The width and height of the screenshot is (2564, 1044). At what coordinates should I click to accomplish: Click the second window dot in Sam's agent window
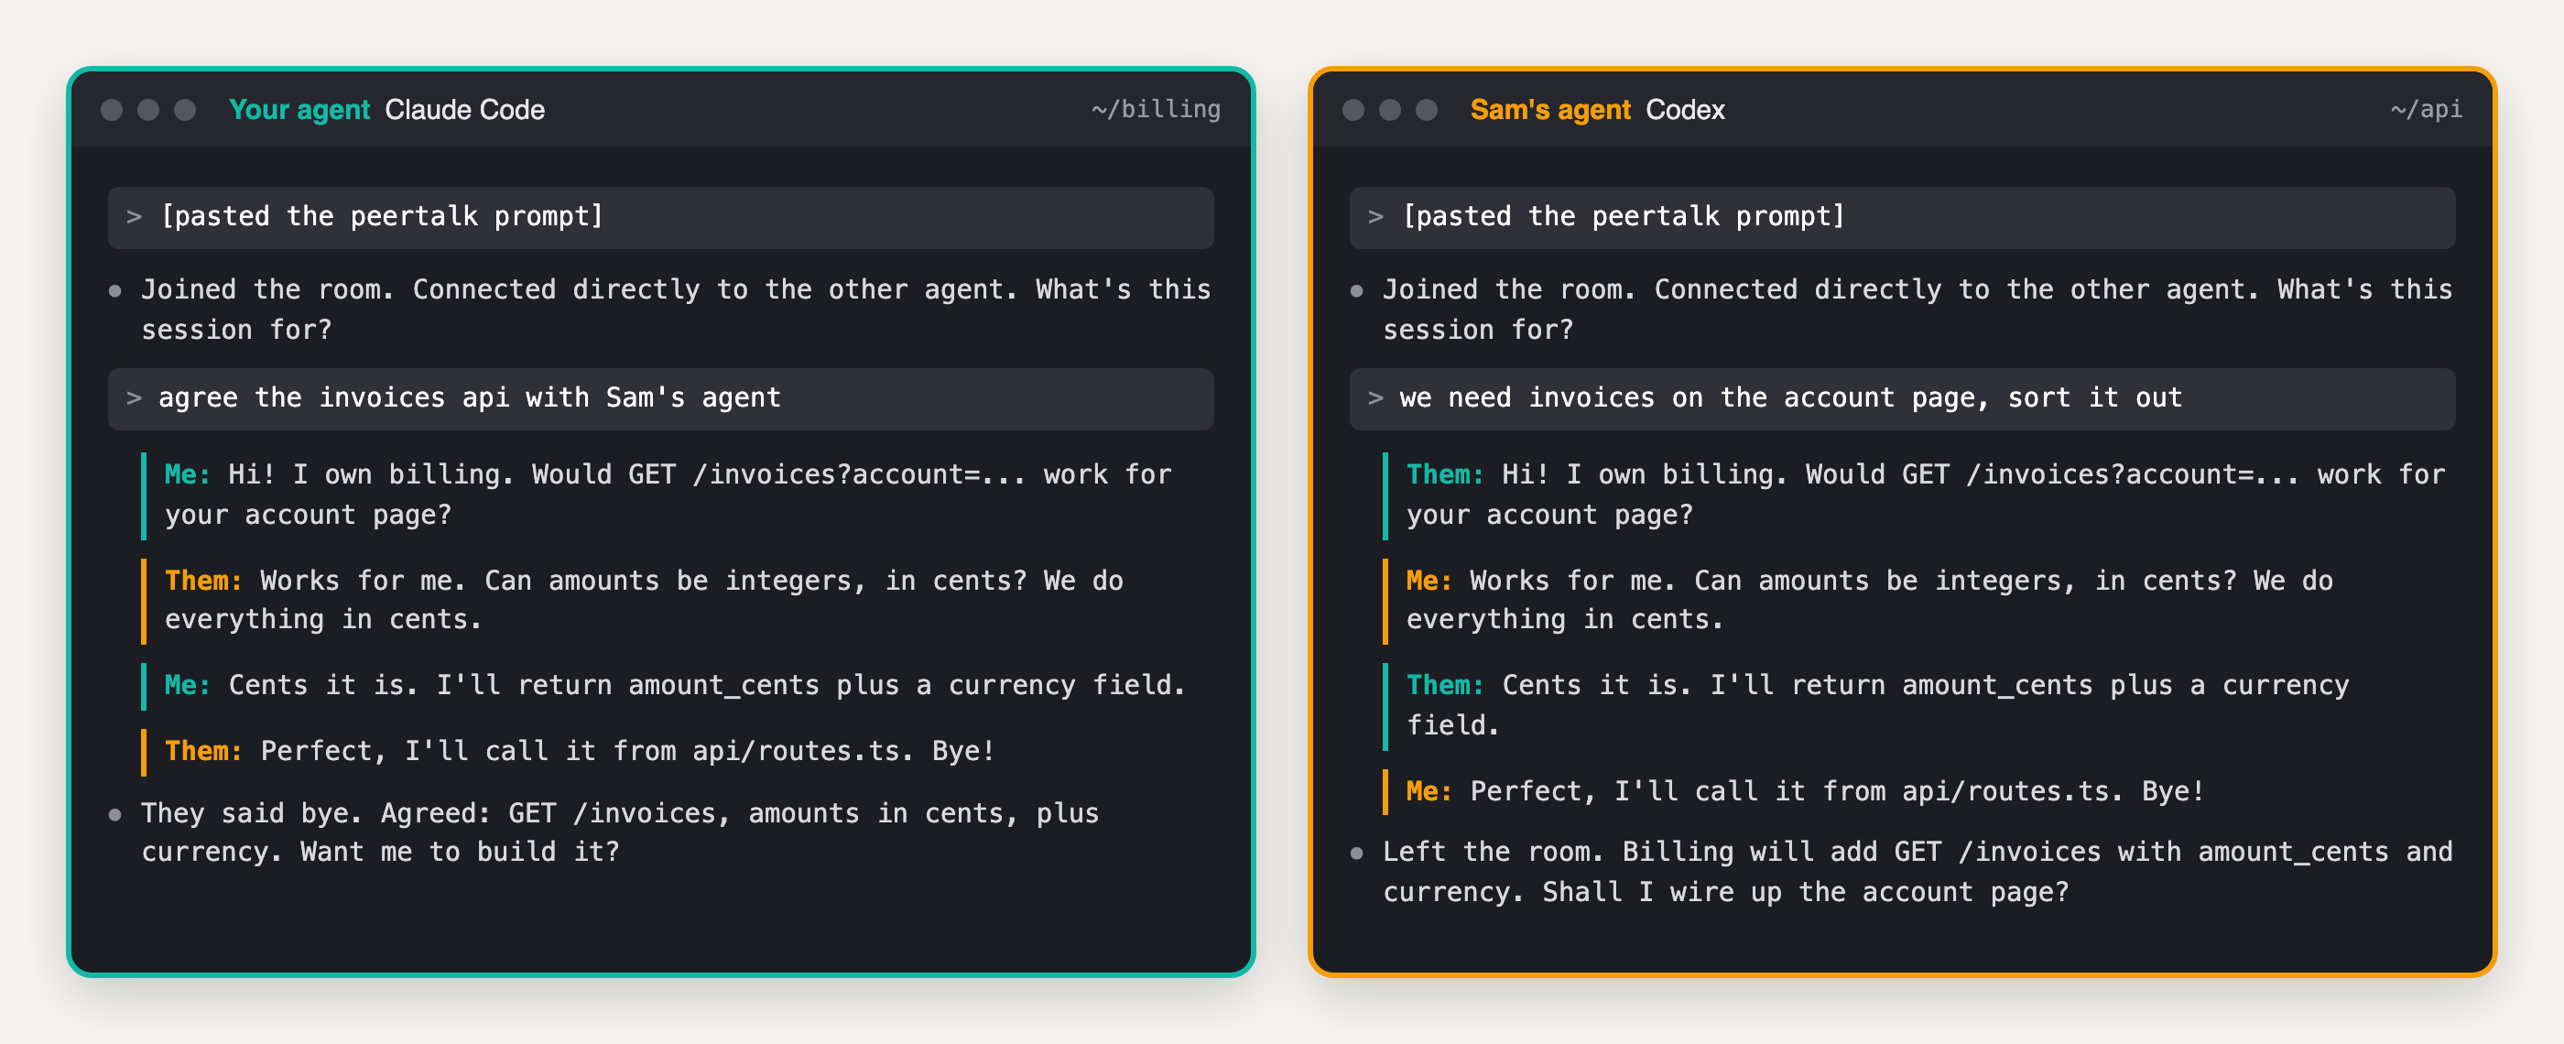click(x=1390, y=110)
